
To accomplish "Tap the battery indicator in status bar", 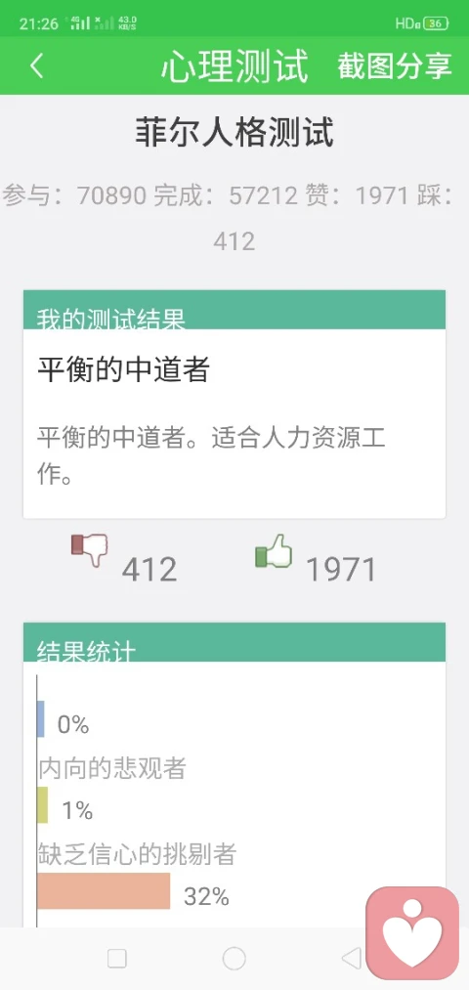I will coord(436,24).
